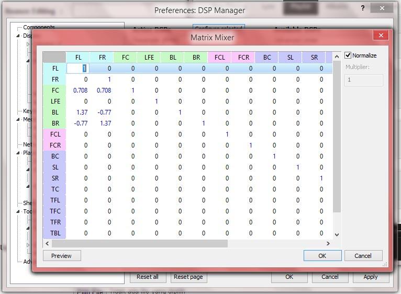The height and width of the screenshot is (294, 401).
Task: Cancel the Matrix Mixer dialog
Action: coord(363,256)
